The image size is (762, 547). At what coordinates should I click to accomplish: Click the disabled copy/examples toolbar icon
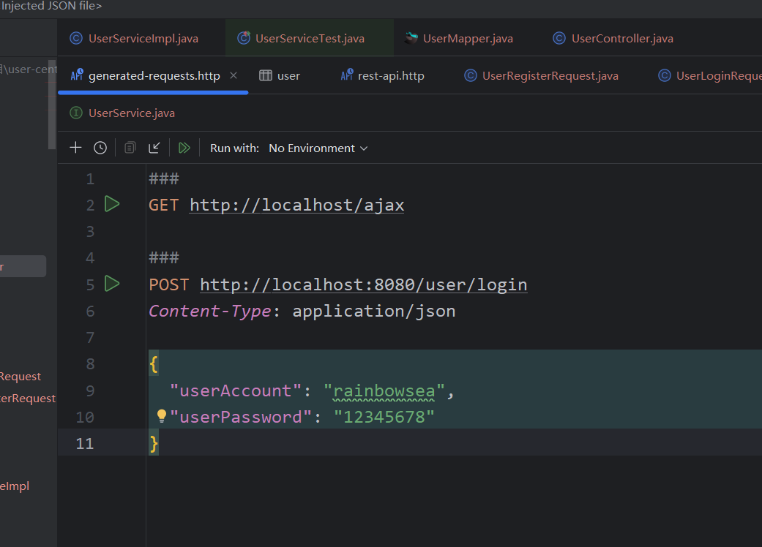tap(130, 148)
